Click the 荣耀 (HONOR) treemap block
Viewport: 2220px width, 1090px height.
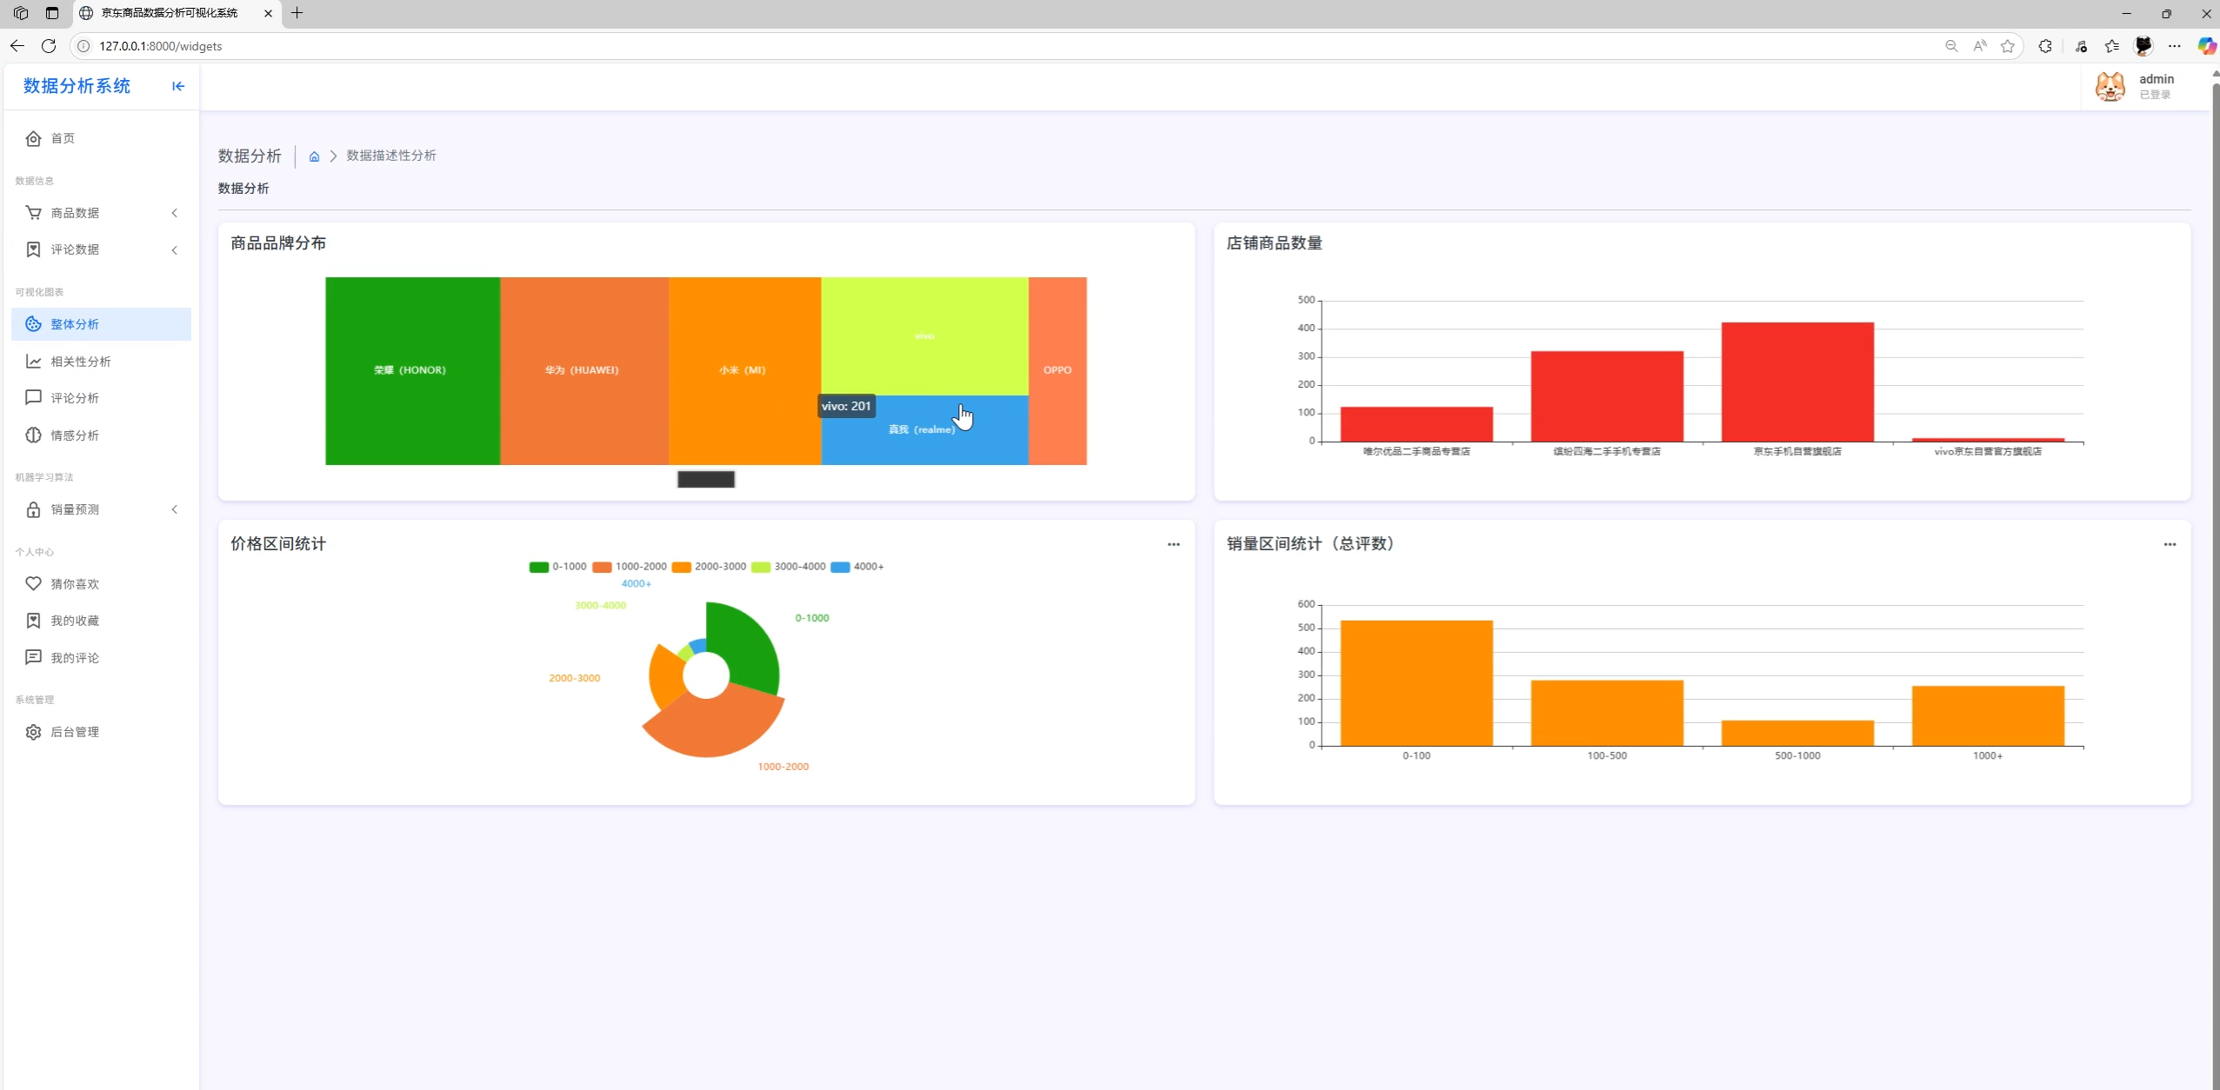click(x=412, y=371)
